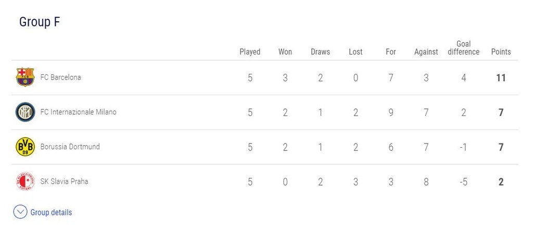The height and width of the screenshot is (232, 533).
Task: Click the Draws column header
Action: 320,52
